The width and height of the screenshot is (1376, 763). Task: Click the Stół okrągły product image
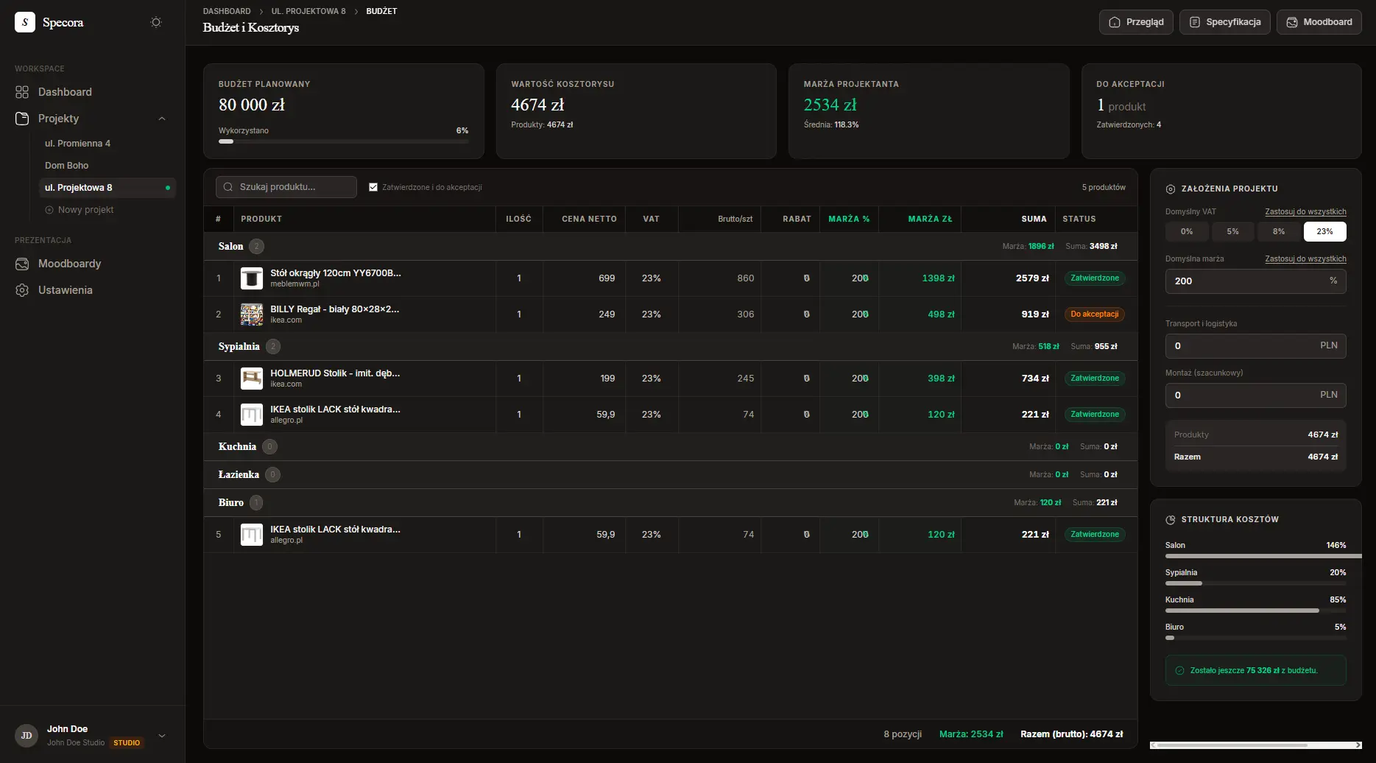(x=252, y=278)
